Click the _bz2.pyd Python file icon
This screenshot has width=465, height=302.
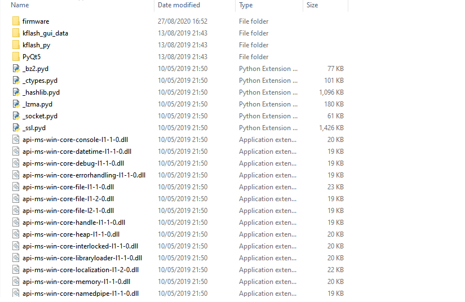click(16, 69)
